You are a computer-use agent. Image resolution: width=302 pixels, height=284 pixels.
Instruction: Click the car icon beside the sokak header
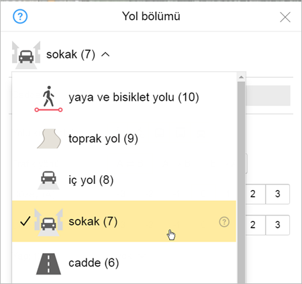(x=26, y=55)
